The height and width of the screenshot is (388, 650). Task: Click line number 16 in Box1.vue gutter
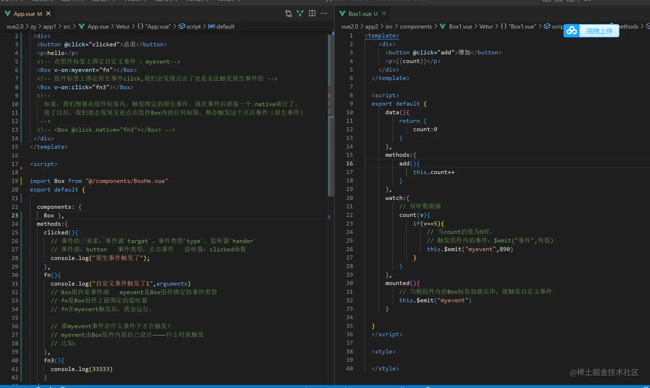pos(350,164)
